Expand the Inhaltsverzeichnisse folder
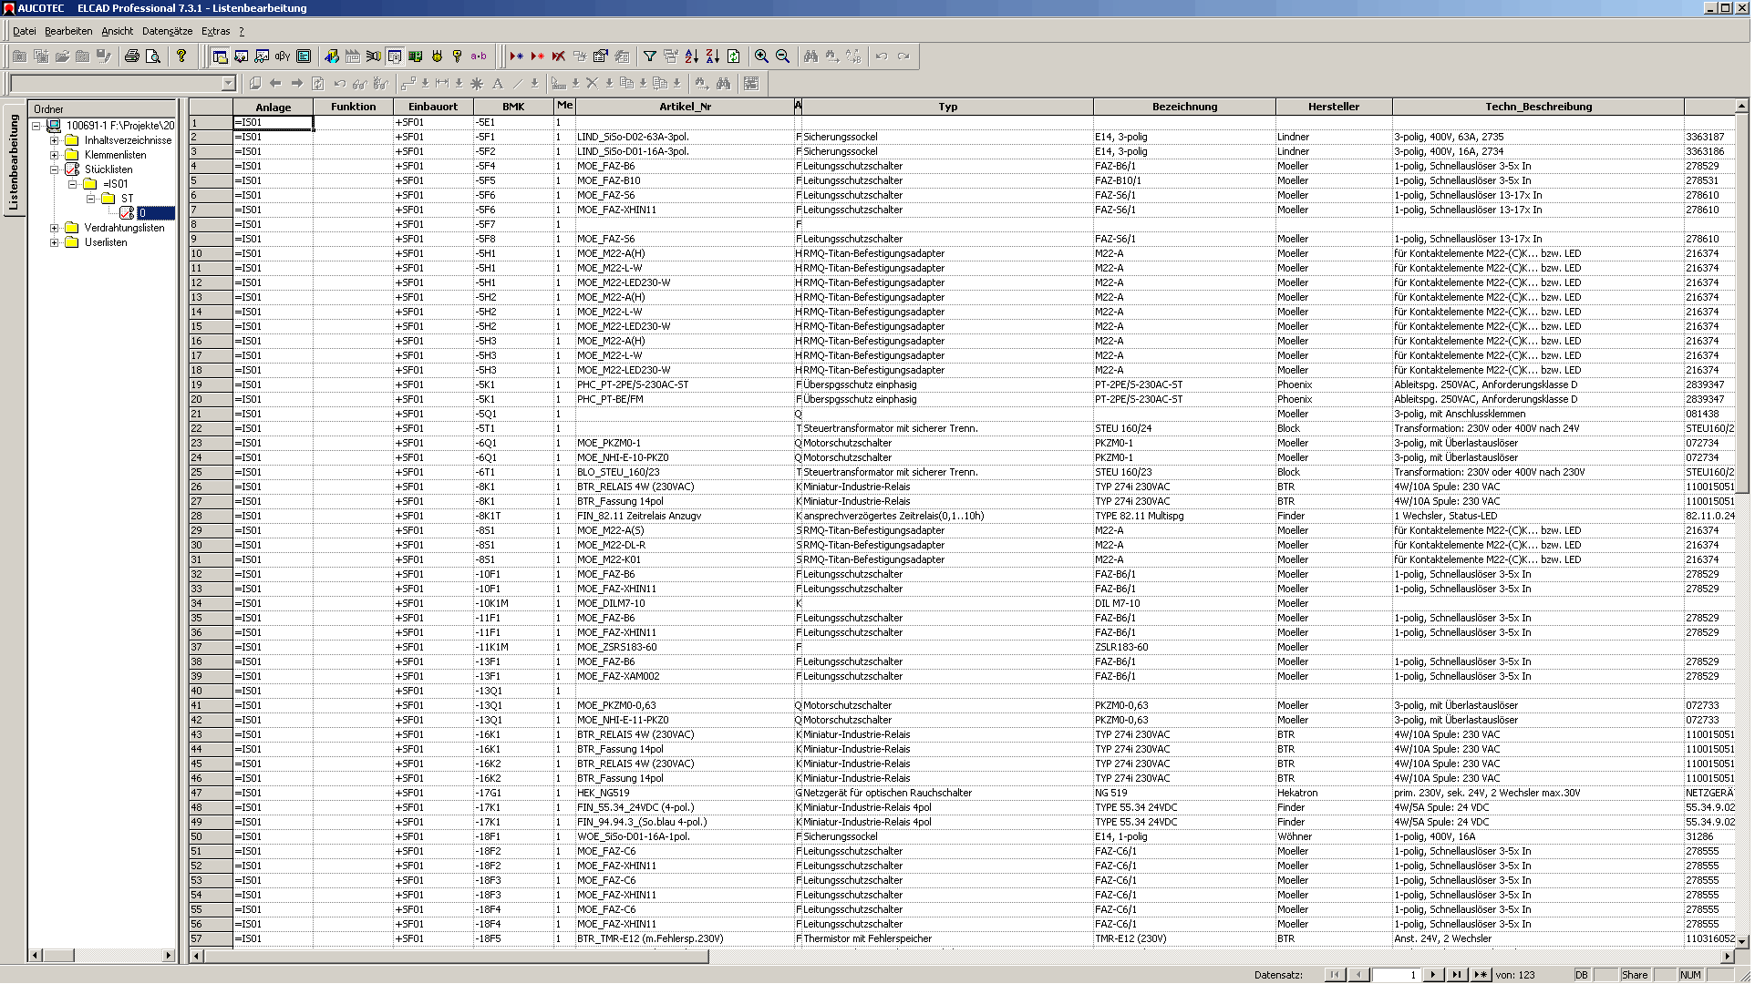1755x984 pixels. click(x=54, y=140)
